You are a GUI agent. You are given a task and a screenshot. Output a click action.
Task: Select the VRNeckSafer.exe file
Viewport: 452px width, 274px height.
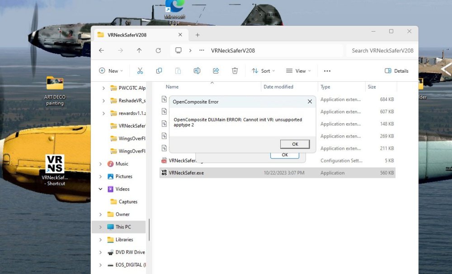tap(186, 173)
